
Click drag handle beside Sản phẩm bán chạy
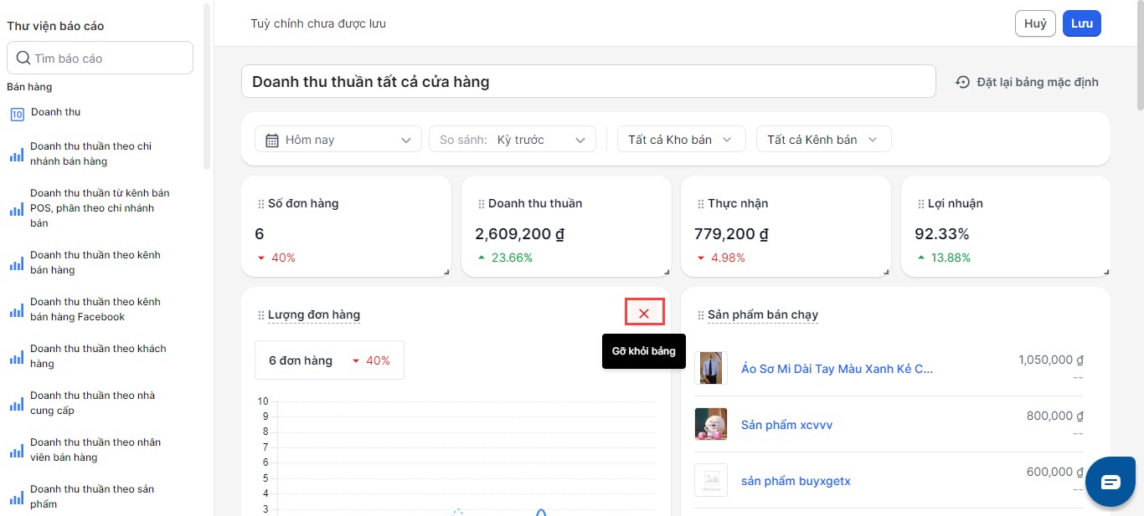pyautogui.click(x=700, y=315)
